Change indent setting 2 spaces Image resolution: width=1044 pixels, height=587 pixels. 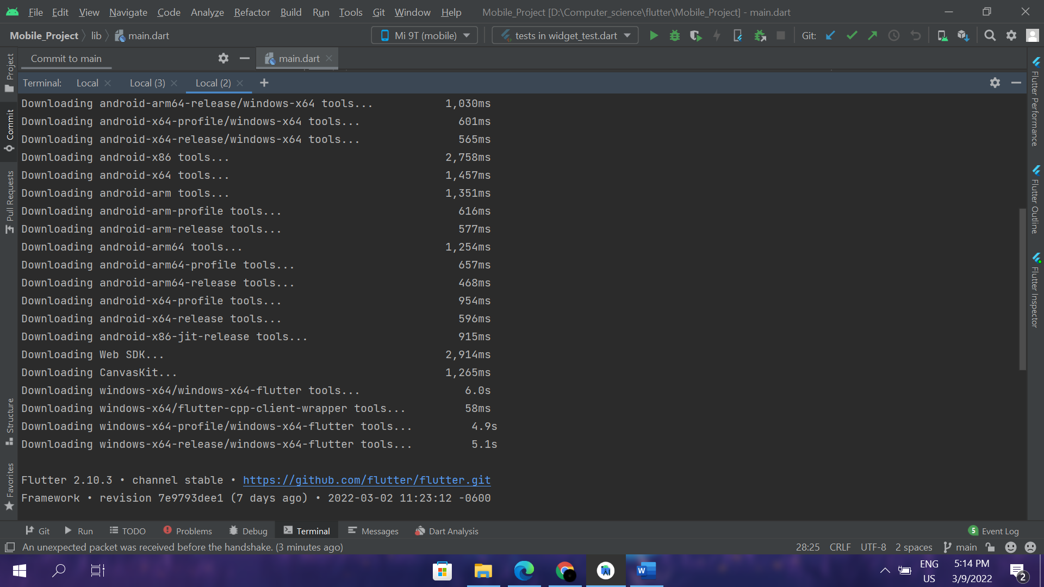[x=913, y=547]
